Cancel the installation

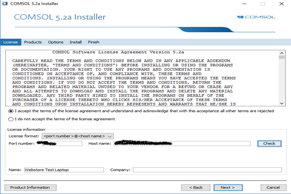(273, 187)
